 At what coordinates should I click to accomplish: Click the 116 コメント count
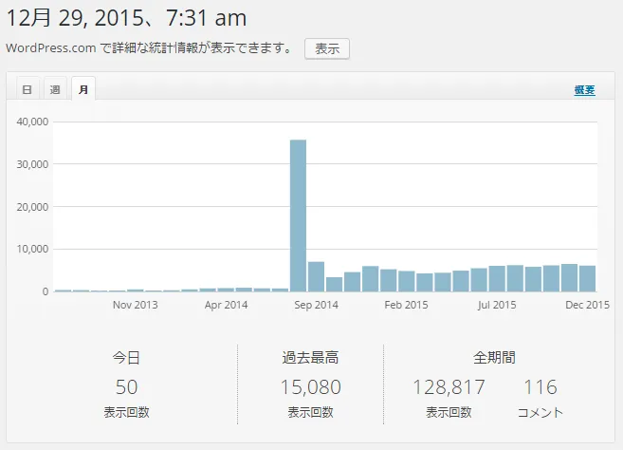tap(540, 387)
